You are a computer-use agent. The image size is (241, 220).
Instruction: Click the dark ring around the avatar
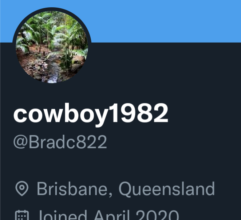tap(52, 9)
